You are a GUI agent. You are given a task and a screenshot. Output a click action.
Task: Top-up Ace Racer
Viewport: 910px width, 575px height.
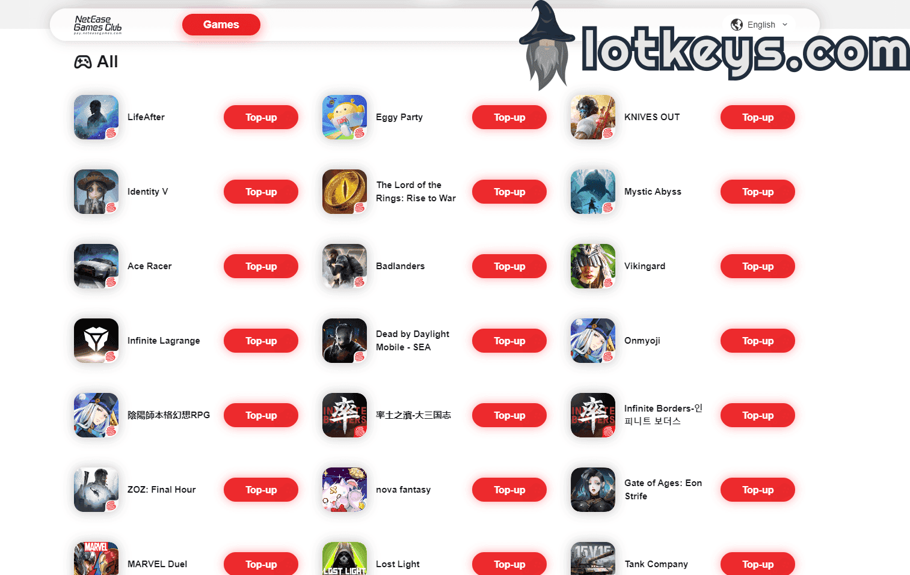pos(261,266)
